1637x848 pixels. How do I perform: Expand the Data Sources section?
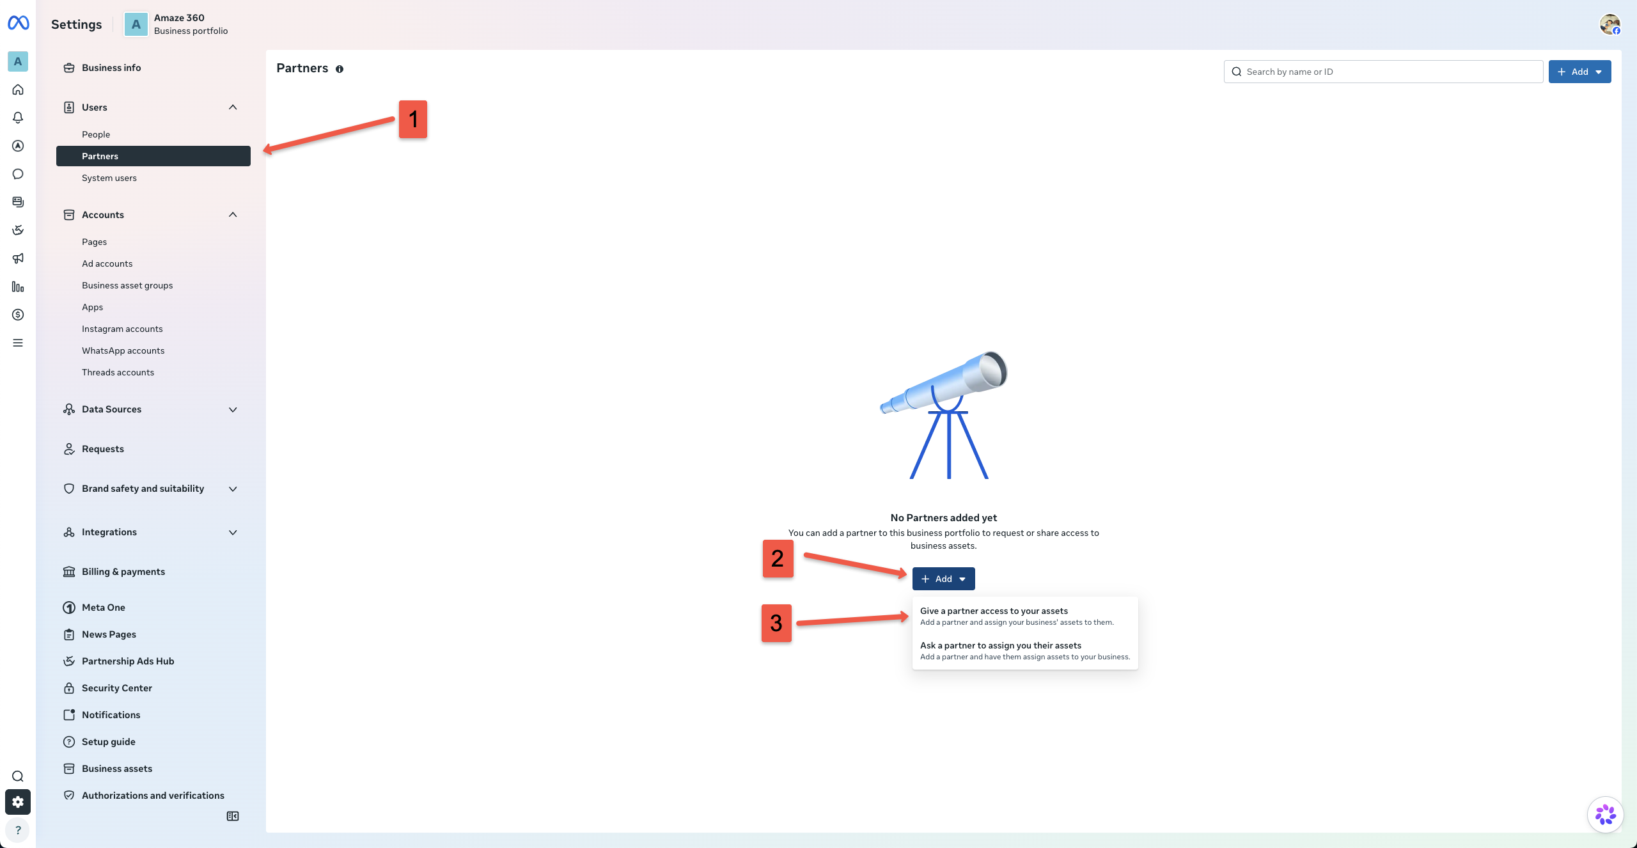[233, 409]
